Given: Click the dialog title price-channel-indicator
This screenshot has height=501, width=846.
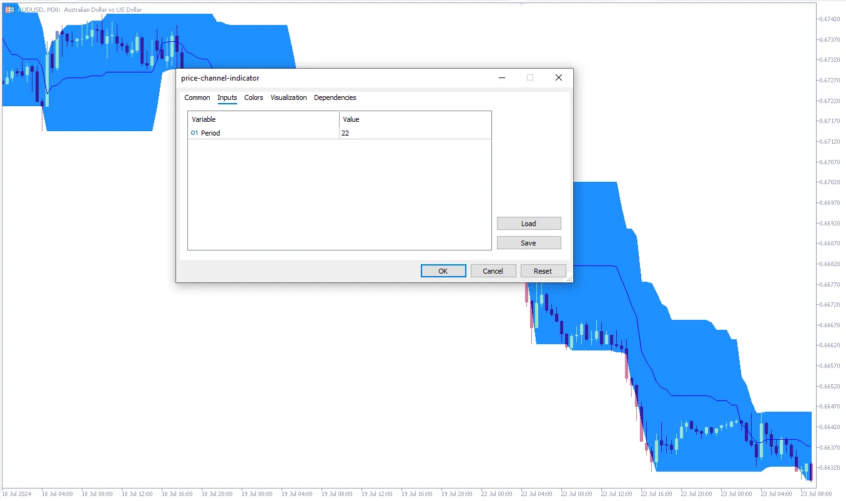Looking at the screenshot, I should click(x=220, y=78).
